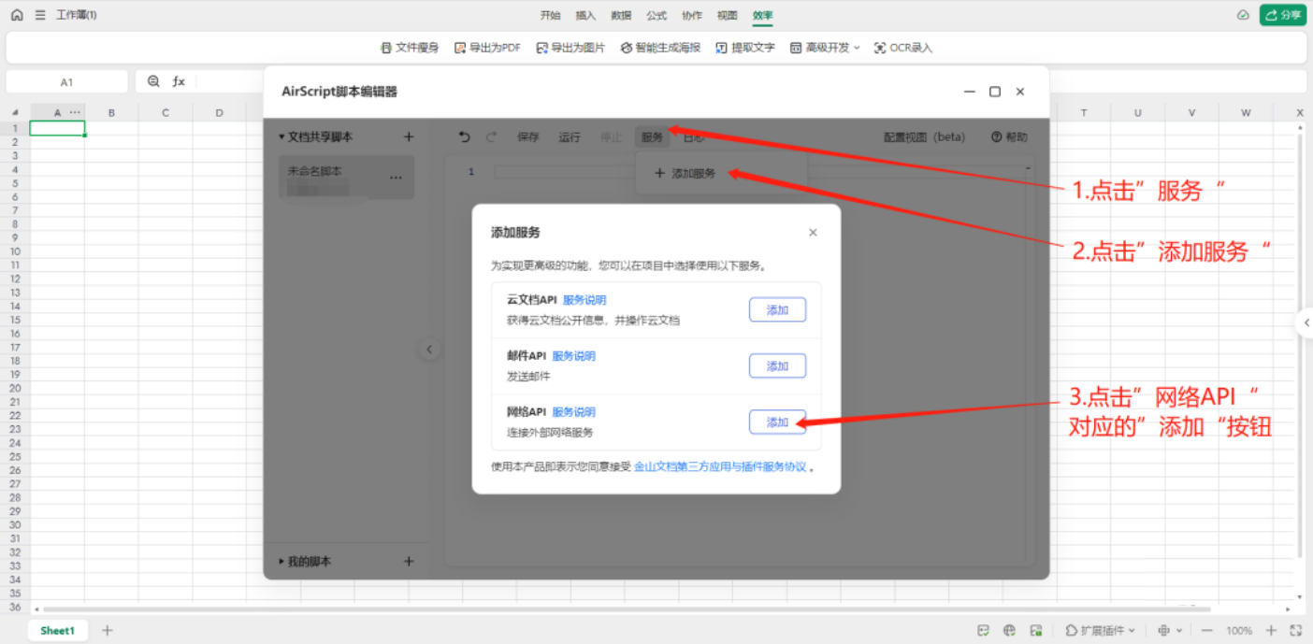Open the 高级开发 dropdown
The height and width of the screenshot is (644, 1313).
click(x=825, y=48)
